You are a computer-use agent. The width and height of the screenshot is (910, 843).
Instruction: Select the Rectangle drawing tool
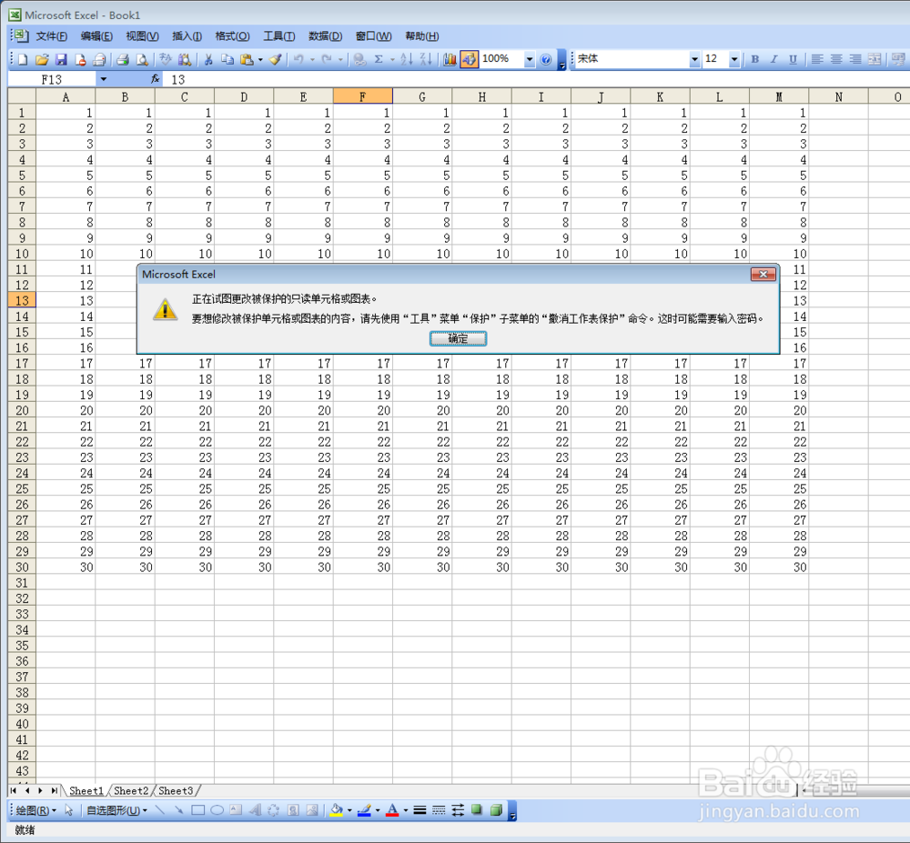click(x=197, y=810)
